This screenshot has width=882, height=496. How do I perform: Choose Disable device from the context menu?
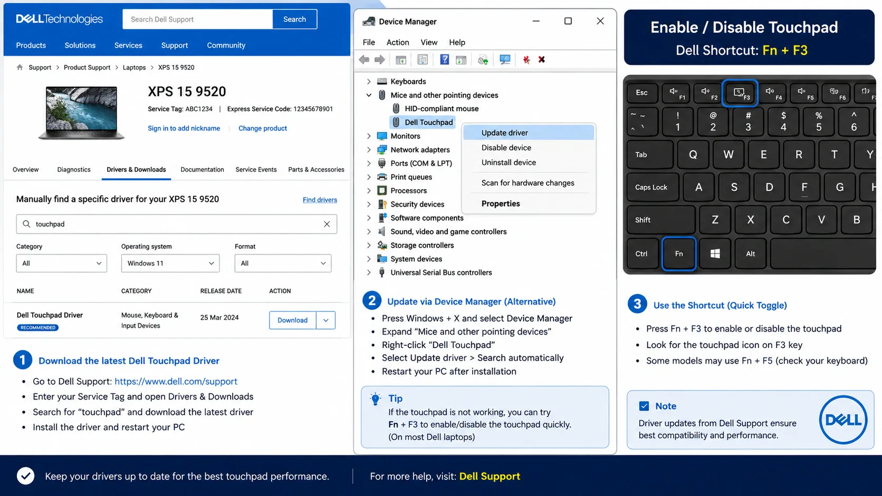pyautogui.click(x=529, y=148)
